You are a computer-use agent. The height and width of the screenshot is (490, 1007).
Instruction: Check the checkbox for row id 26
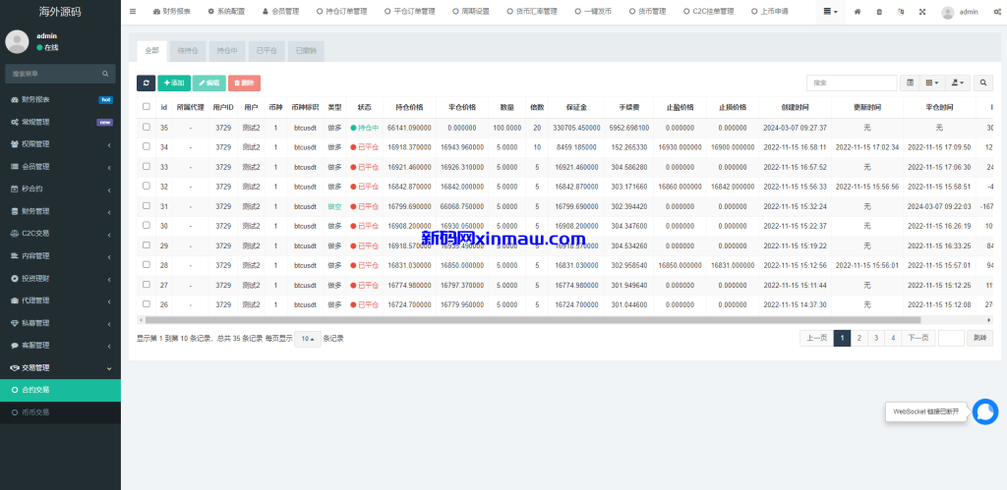click(147, 304)
